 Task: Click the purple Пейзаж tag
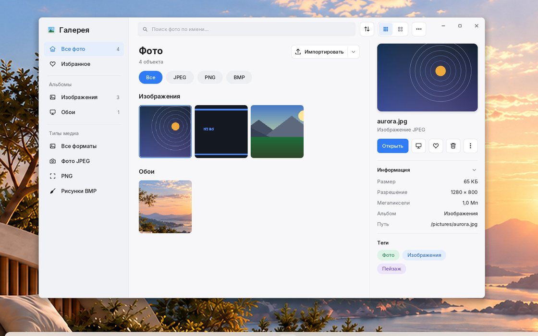391,269
